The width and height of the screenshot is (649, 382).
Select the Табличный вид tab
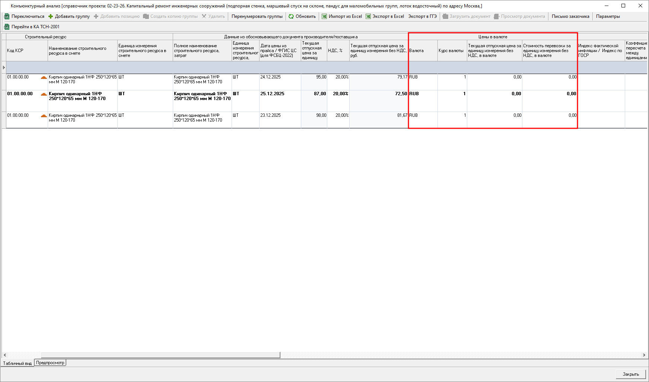point(17,363)
